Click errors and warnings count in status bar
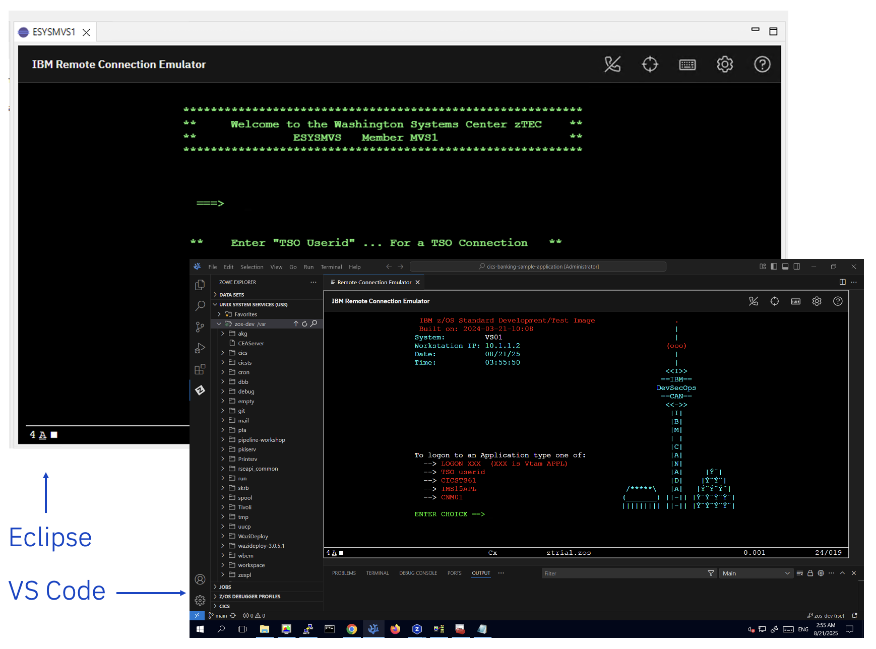This screenshot has height=649, width=876. point(254,616)
